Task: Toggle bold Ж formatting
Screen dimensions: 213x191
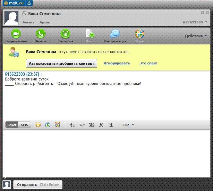Action: coord(91,125)
